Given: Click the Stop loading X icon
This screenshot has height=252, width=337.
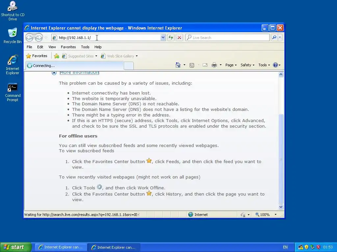Looking at the screenshot, I should [x=179, y=38].
